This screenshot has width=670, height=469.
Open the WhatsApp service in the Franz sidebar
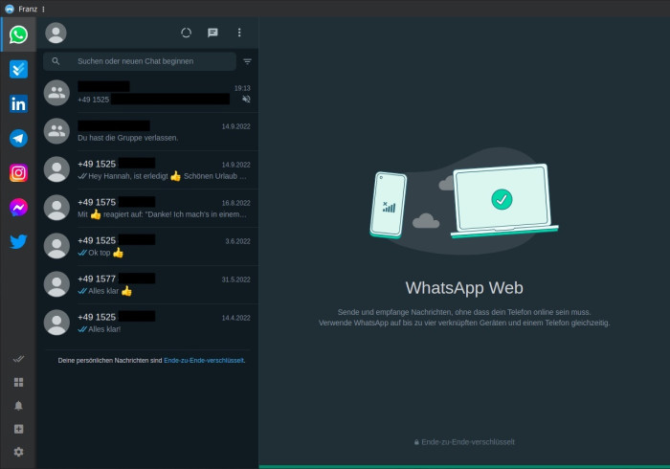pos(18,34)
